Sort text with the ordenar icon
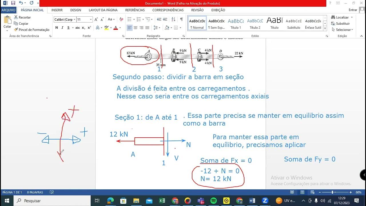The image size is (366, 206). [174, 19]
